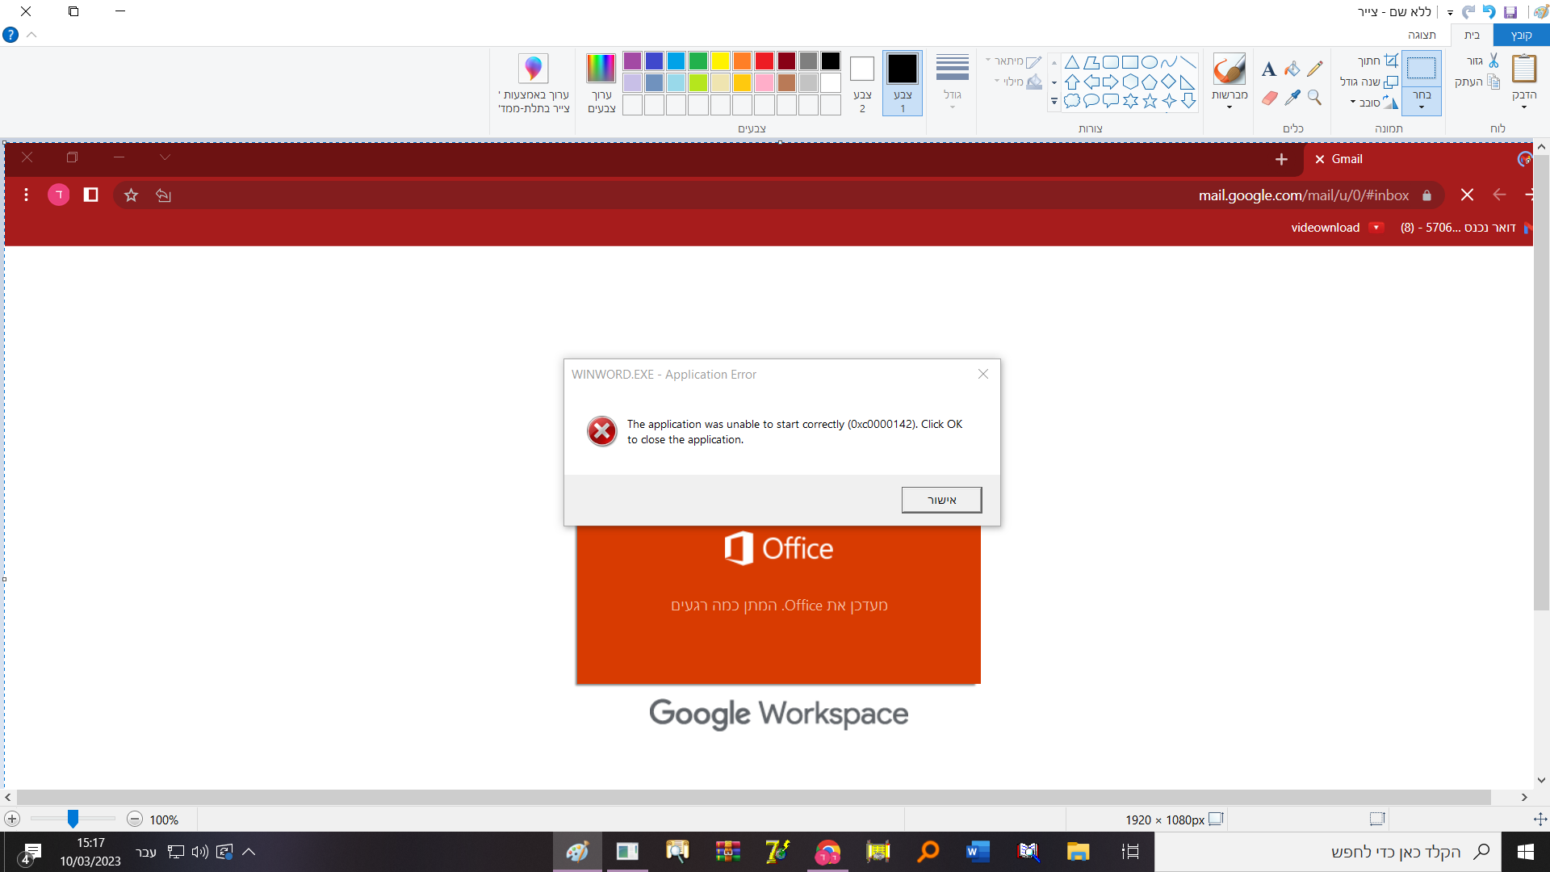The height and width of the screenshot is (872, 1550).
Task: Open Word from the taskbar
Action: tap(978, 852)
